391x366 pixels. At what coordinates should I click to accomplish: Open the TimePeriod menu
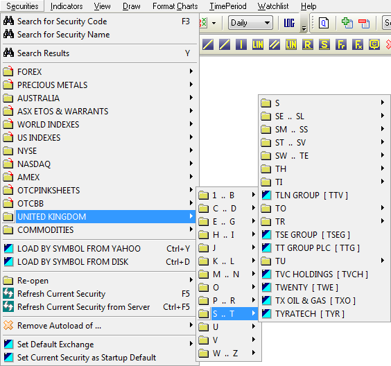coord(228,6)
